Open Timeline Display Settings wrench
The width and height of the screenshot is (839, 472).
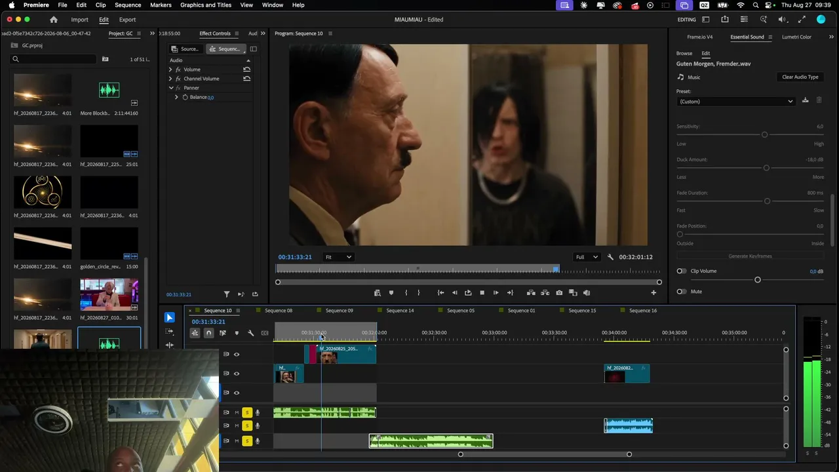pyautogui.click(x=250, y=333)
